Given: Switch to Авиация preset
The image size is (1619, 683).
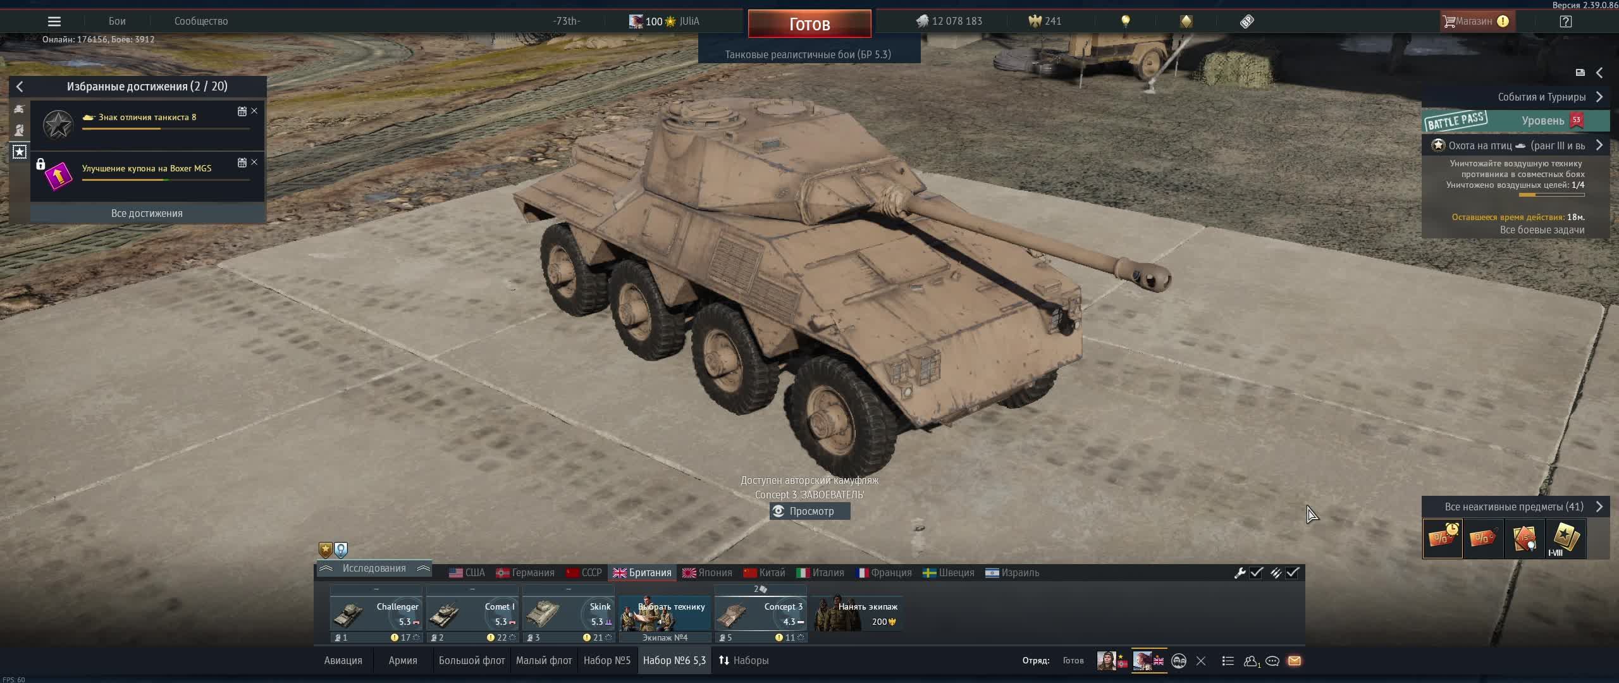Looking at the screenshot, I should pyautogui.click(x=343, y=660).
